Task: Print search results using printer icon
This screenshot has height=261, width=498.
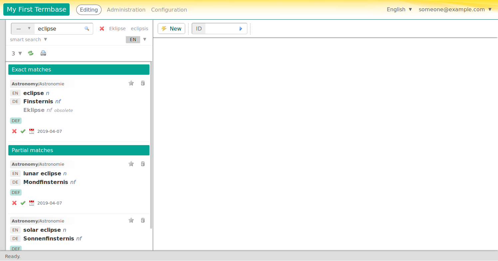Action: pos(43,53)
